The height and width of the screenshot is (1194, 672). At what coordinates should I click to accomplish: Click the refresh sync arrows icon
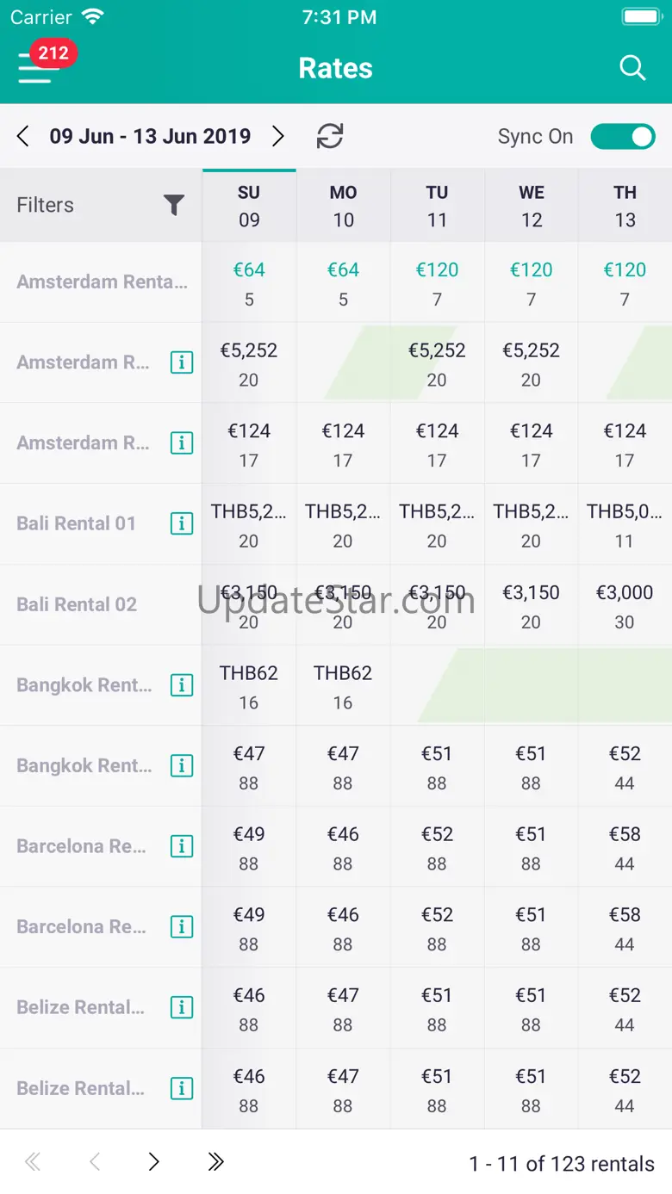(330, 136)
